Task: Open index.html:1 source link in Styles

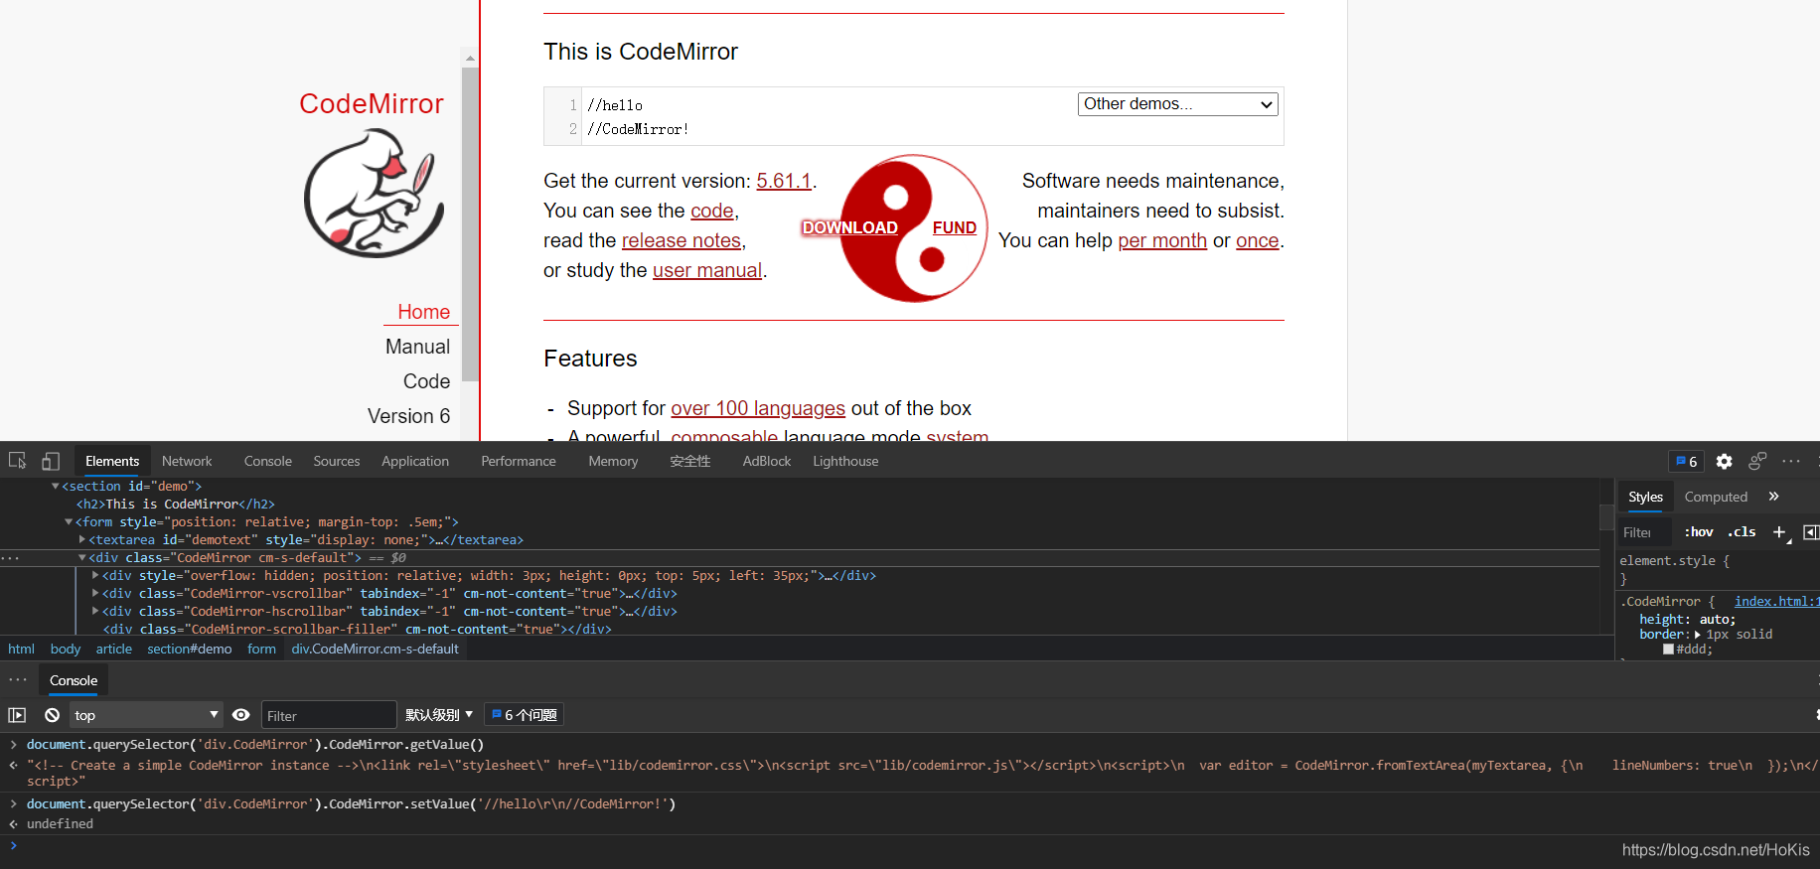Action: click(1776, 602)
